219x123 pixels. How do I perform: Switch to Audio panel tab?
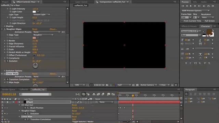pyautogui.click(x=204, y=2)
